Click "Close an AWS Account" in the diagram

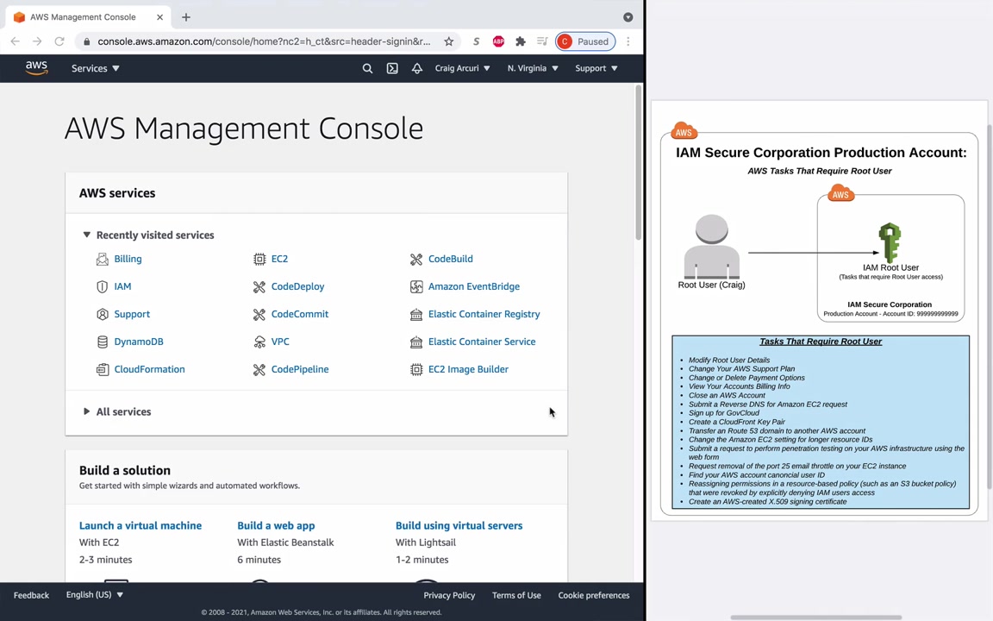[727, 395]
